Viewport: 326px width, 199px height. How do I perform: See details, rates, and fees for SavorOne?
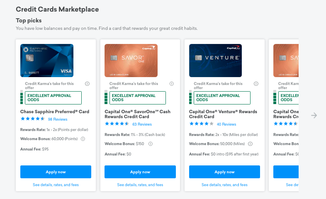click(x=140, y=184)
